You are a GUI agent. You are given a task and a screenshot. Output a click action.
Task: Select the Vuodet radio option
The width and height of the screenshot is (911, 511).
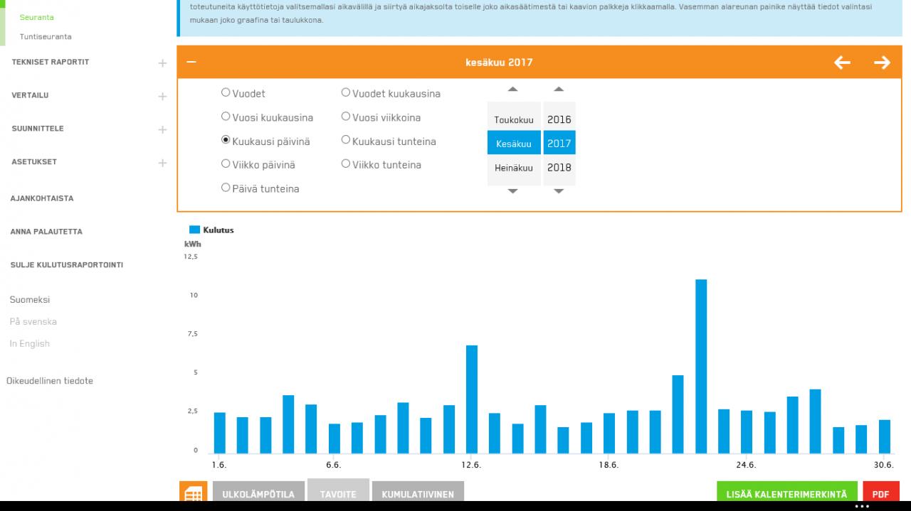point(226,92)
